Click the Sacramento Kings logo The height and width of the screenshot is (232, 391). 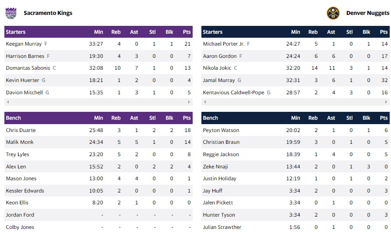(x=11, y=13)
